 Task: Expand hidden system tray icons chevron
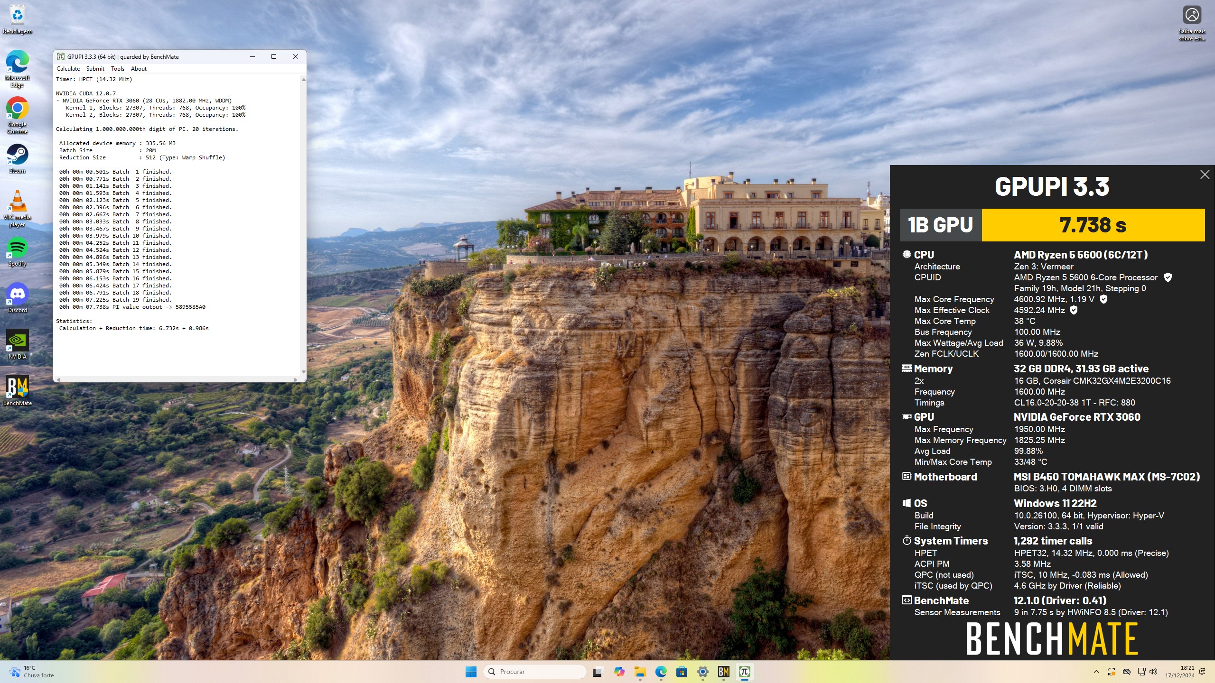pos(1096,672)
